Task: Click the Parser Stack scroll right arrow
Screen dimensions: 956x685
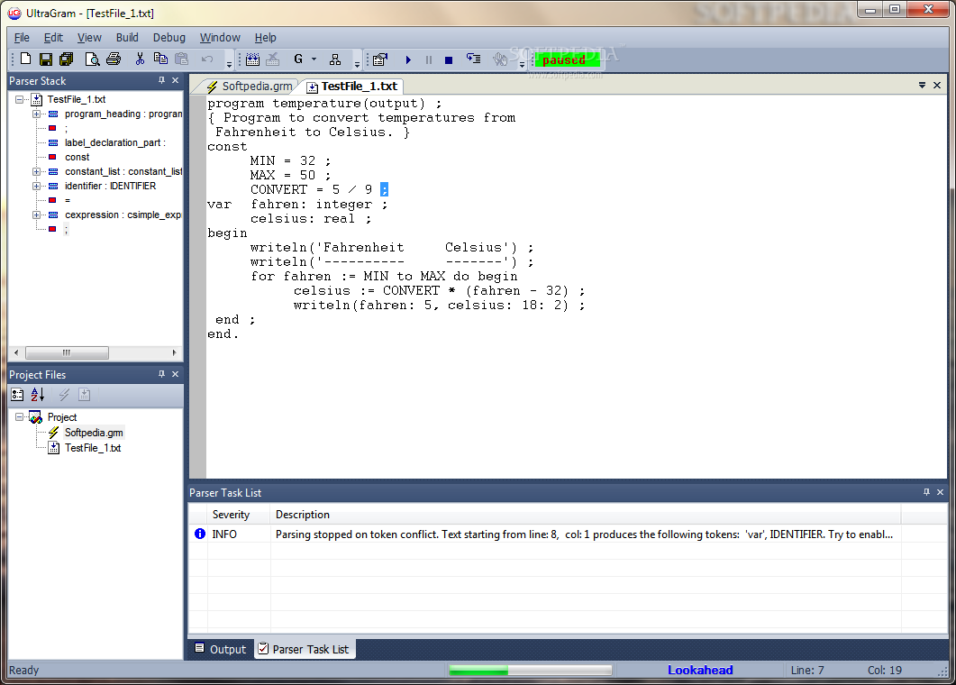Action: 175,352
